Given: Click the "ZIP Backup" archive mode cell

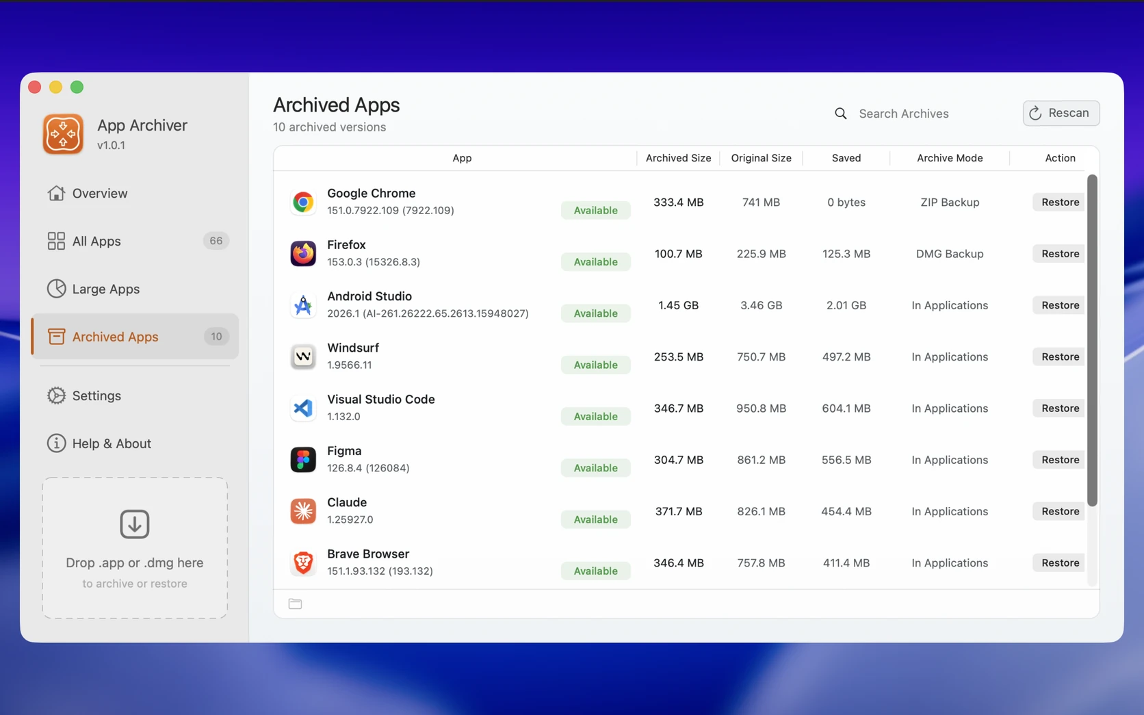Looking at the screenshot, I should (950, 202).
